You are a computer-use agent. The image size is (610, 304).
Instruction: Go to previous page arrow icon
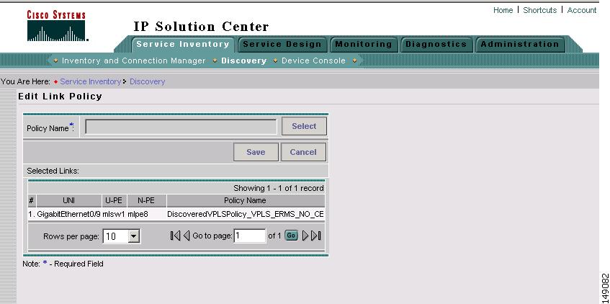pos(187,236)
